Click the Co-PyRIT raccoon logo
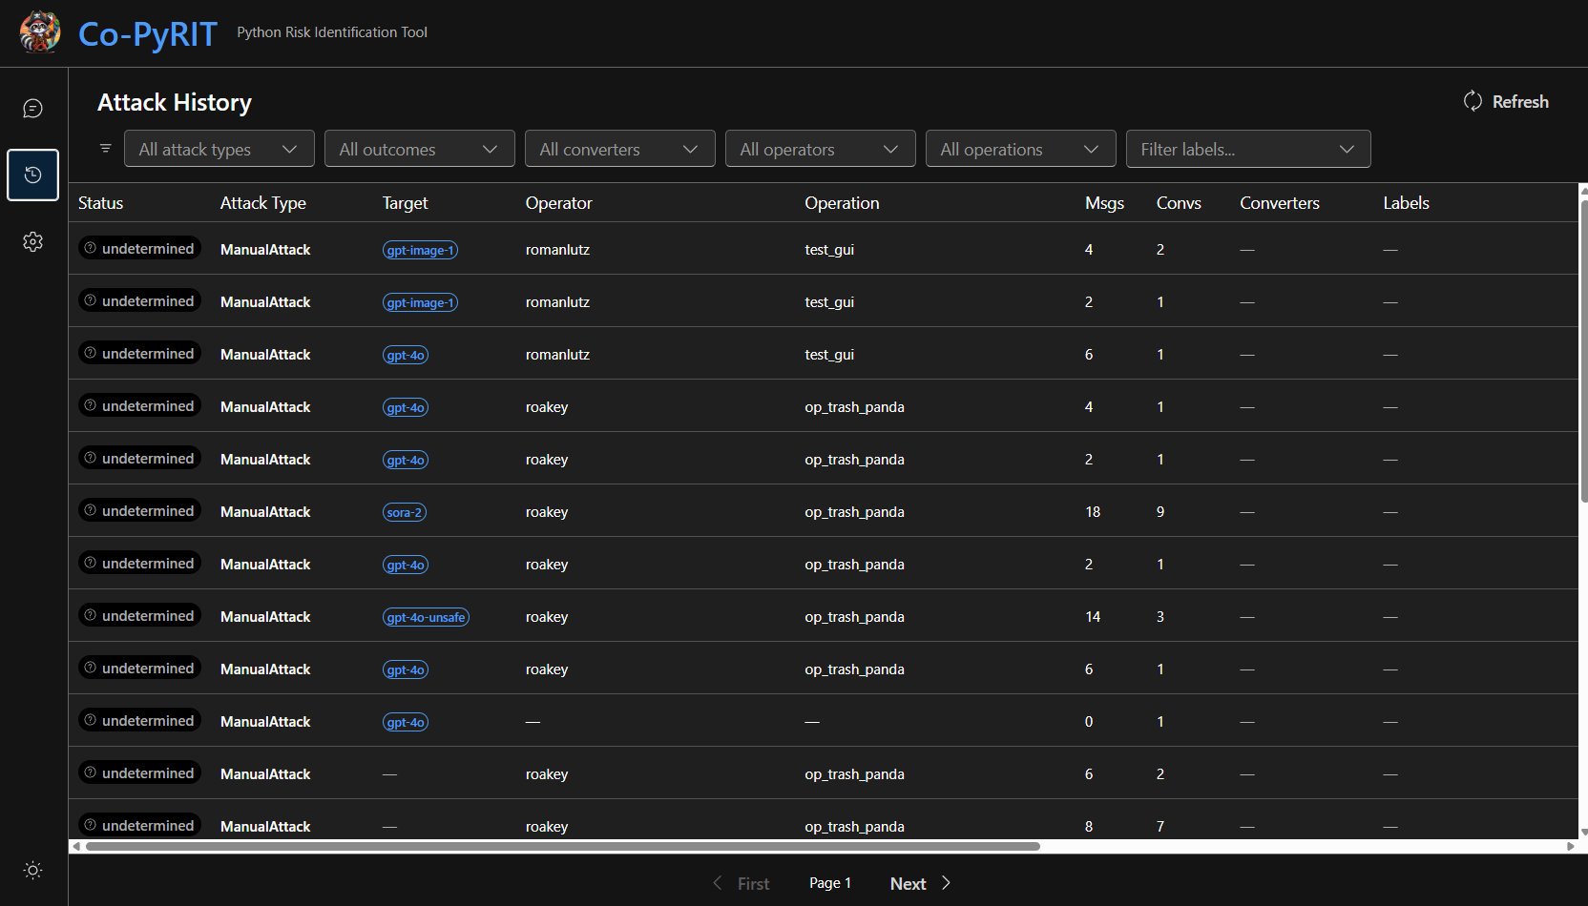This screenshot has width=1588, height=906. coord(40,32)
